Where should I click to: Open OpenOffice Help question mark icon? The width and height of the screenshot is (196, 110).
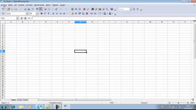pos(112,9)
